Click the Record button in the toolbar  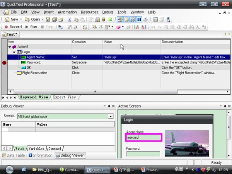[x=13, y=27]
